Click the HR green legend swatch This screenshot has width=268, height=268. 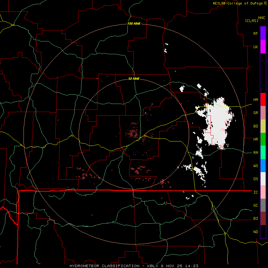pyautogui.click(x=263, y=139)
